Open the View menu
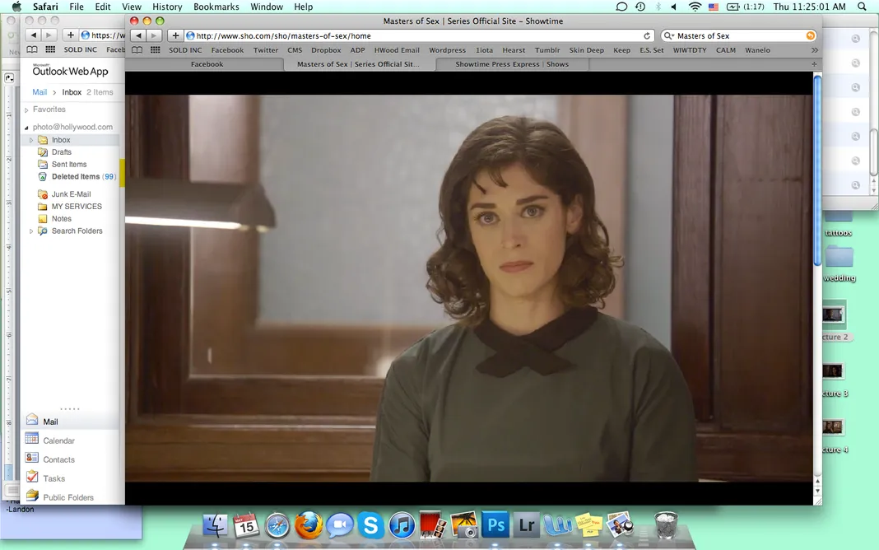 coord(132,7)
